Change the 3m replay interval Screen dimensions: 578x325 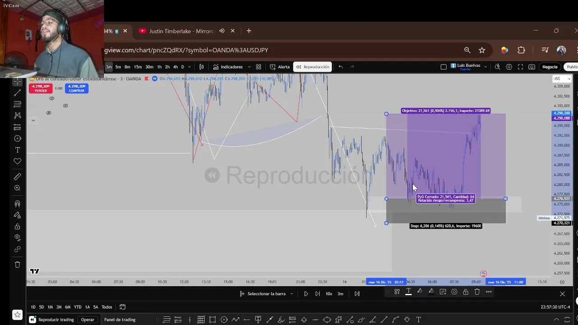(340, 294)
